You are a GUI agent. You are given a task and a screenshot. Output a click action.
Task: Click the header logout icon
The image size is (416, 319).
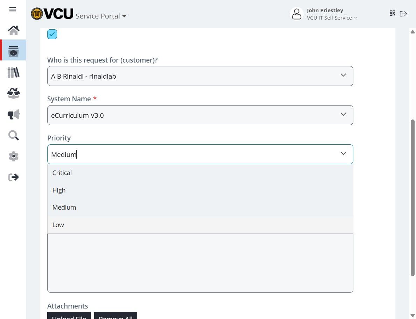coord(403,14)
